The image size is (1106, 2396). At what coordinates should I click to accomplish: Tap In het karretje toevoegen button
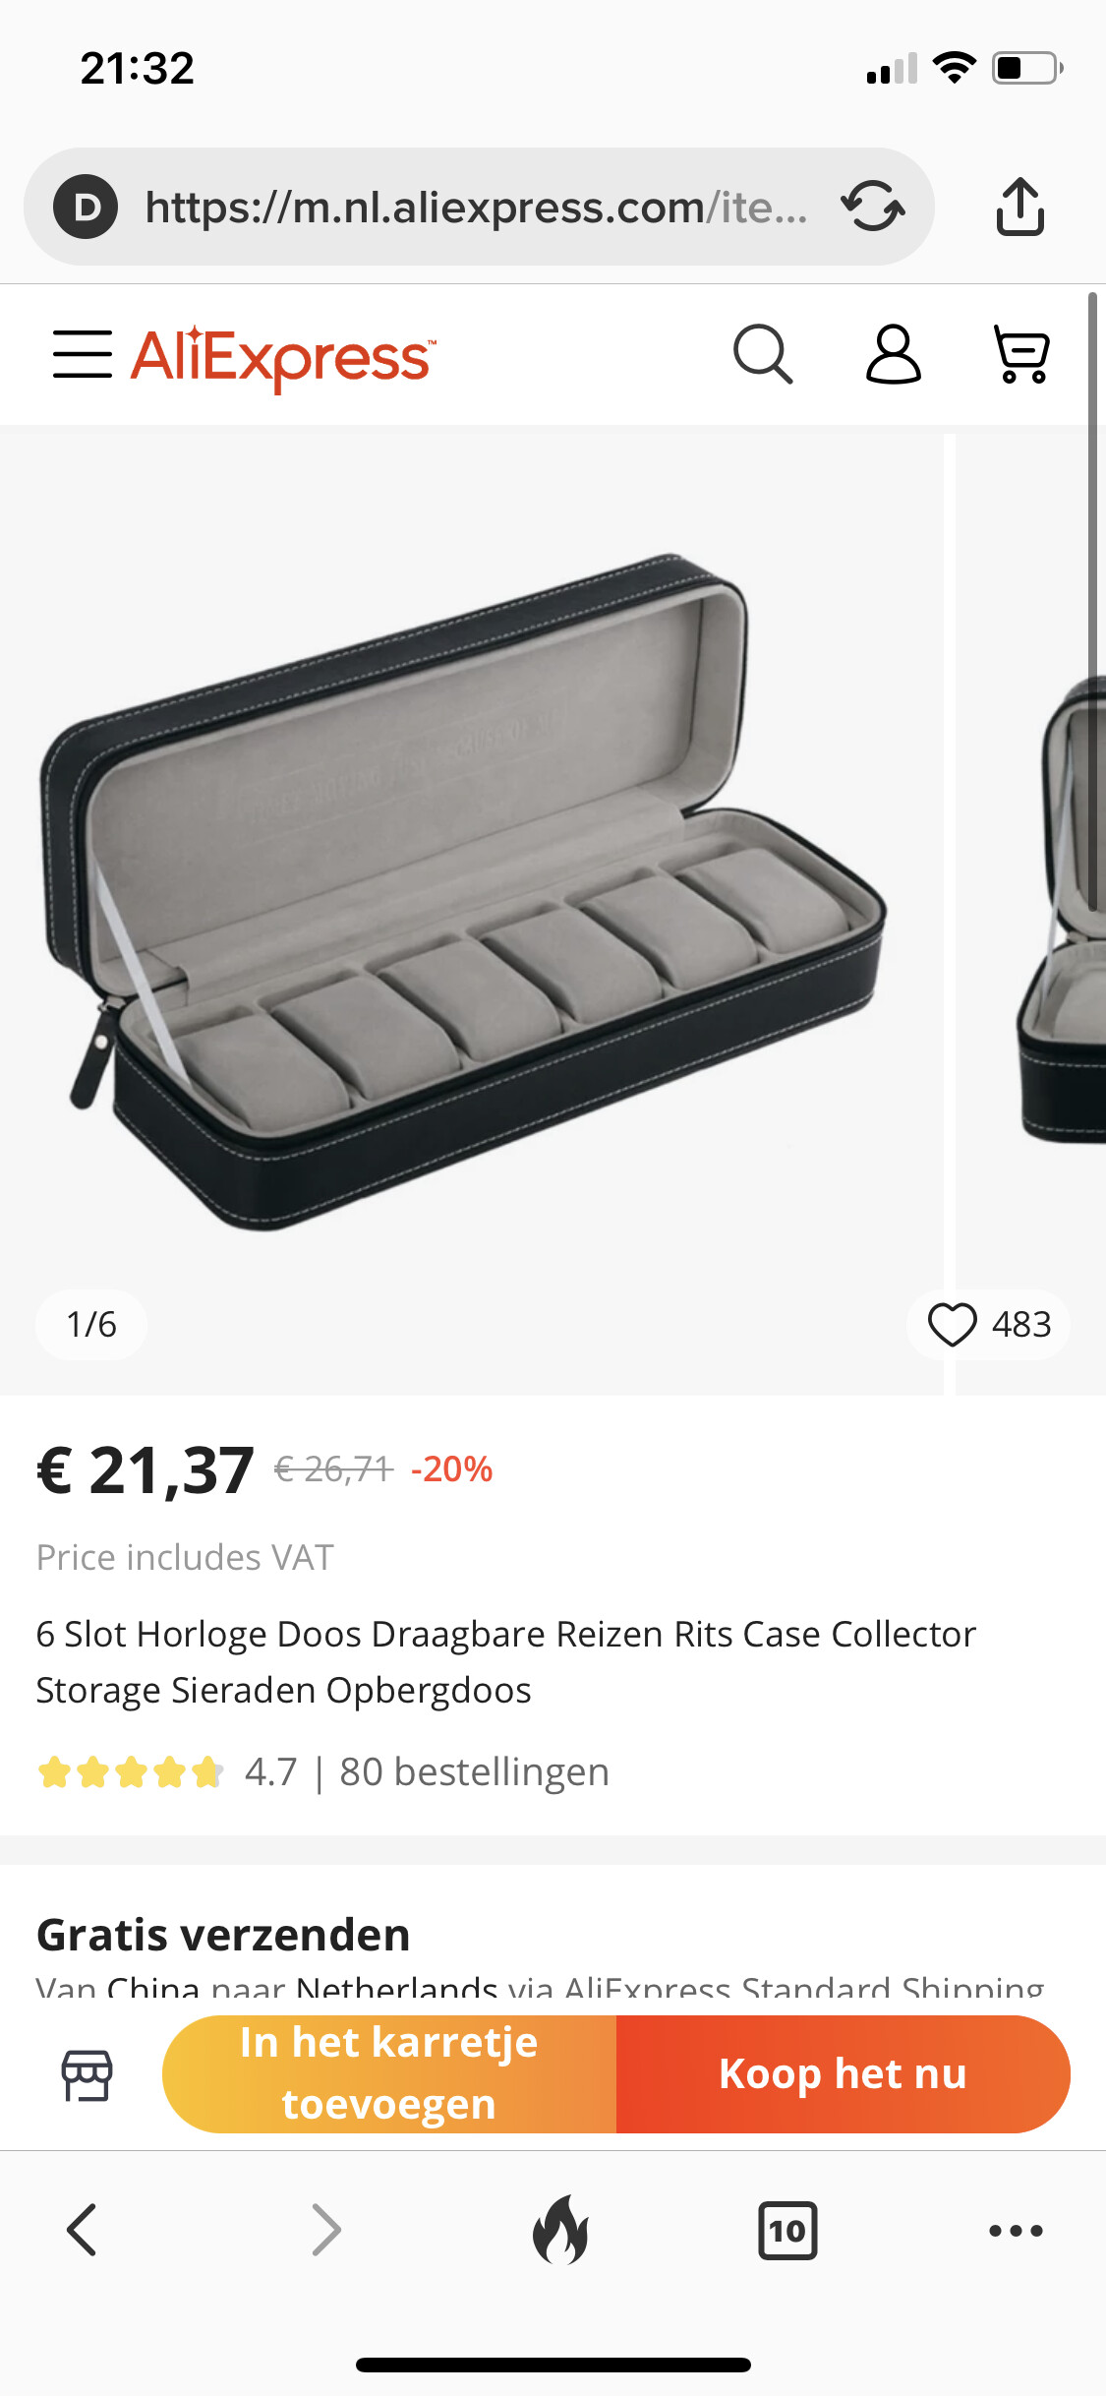point(389,2074)
